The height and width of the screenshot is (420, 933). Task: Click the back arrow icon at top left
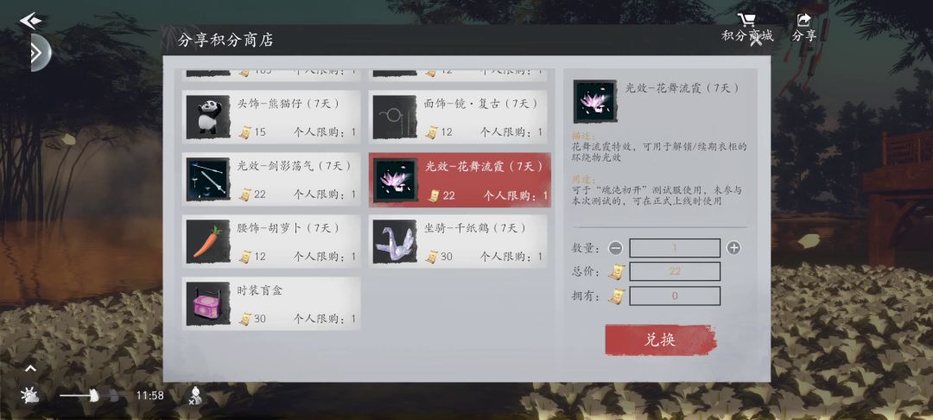tap(30, 21)
